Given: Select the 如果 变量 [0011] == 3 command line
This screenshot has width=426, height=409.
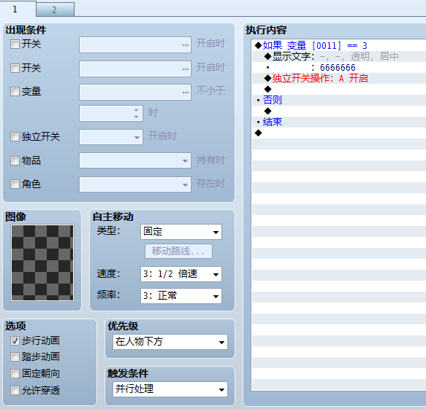Looking at the screenshot, I should point(339,45).
